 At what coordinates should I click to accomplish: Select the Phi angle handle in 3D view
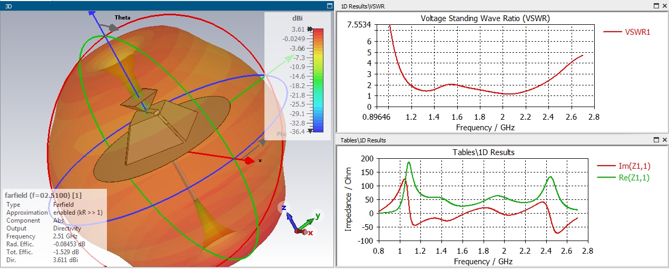click(x=261, y=142)
